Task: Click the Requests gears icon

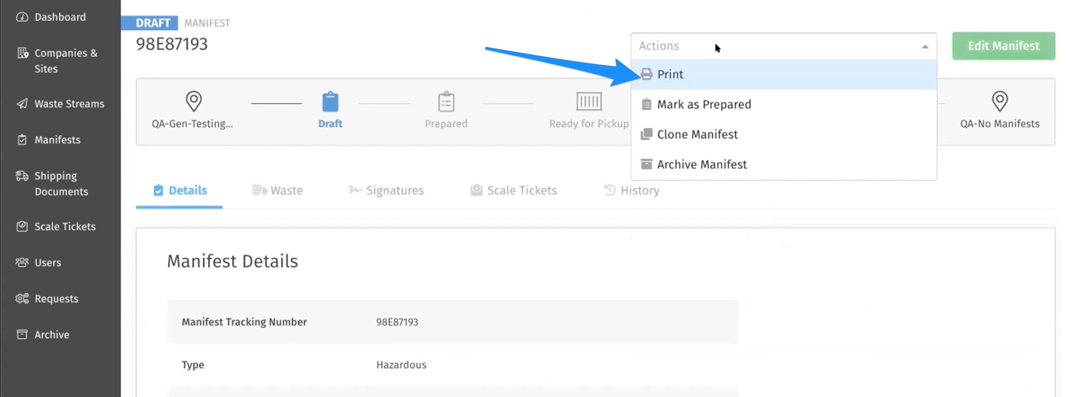Action: pos(22,298)
